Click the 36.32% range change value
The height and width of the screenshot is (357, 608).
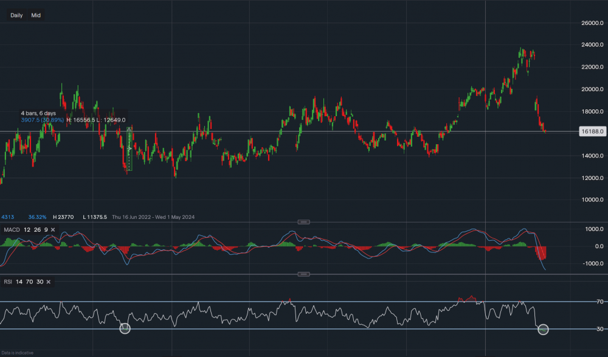[38, 217]
